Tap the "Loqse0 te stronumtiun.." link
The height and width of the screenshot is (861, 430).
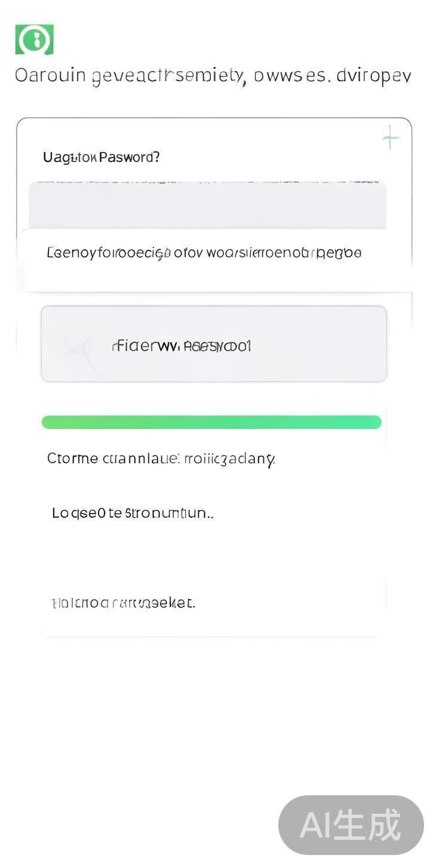click(133, 513)
